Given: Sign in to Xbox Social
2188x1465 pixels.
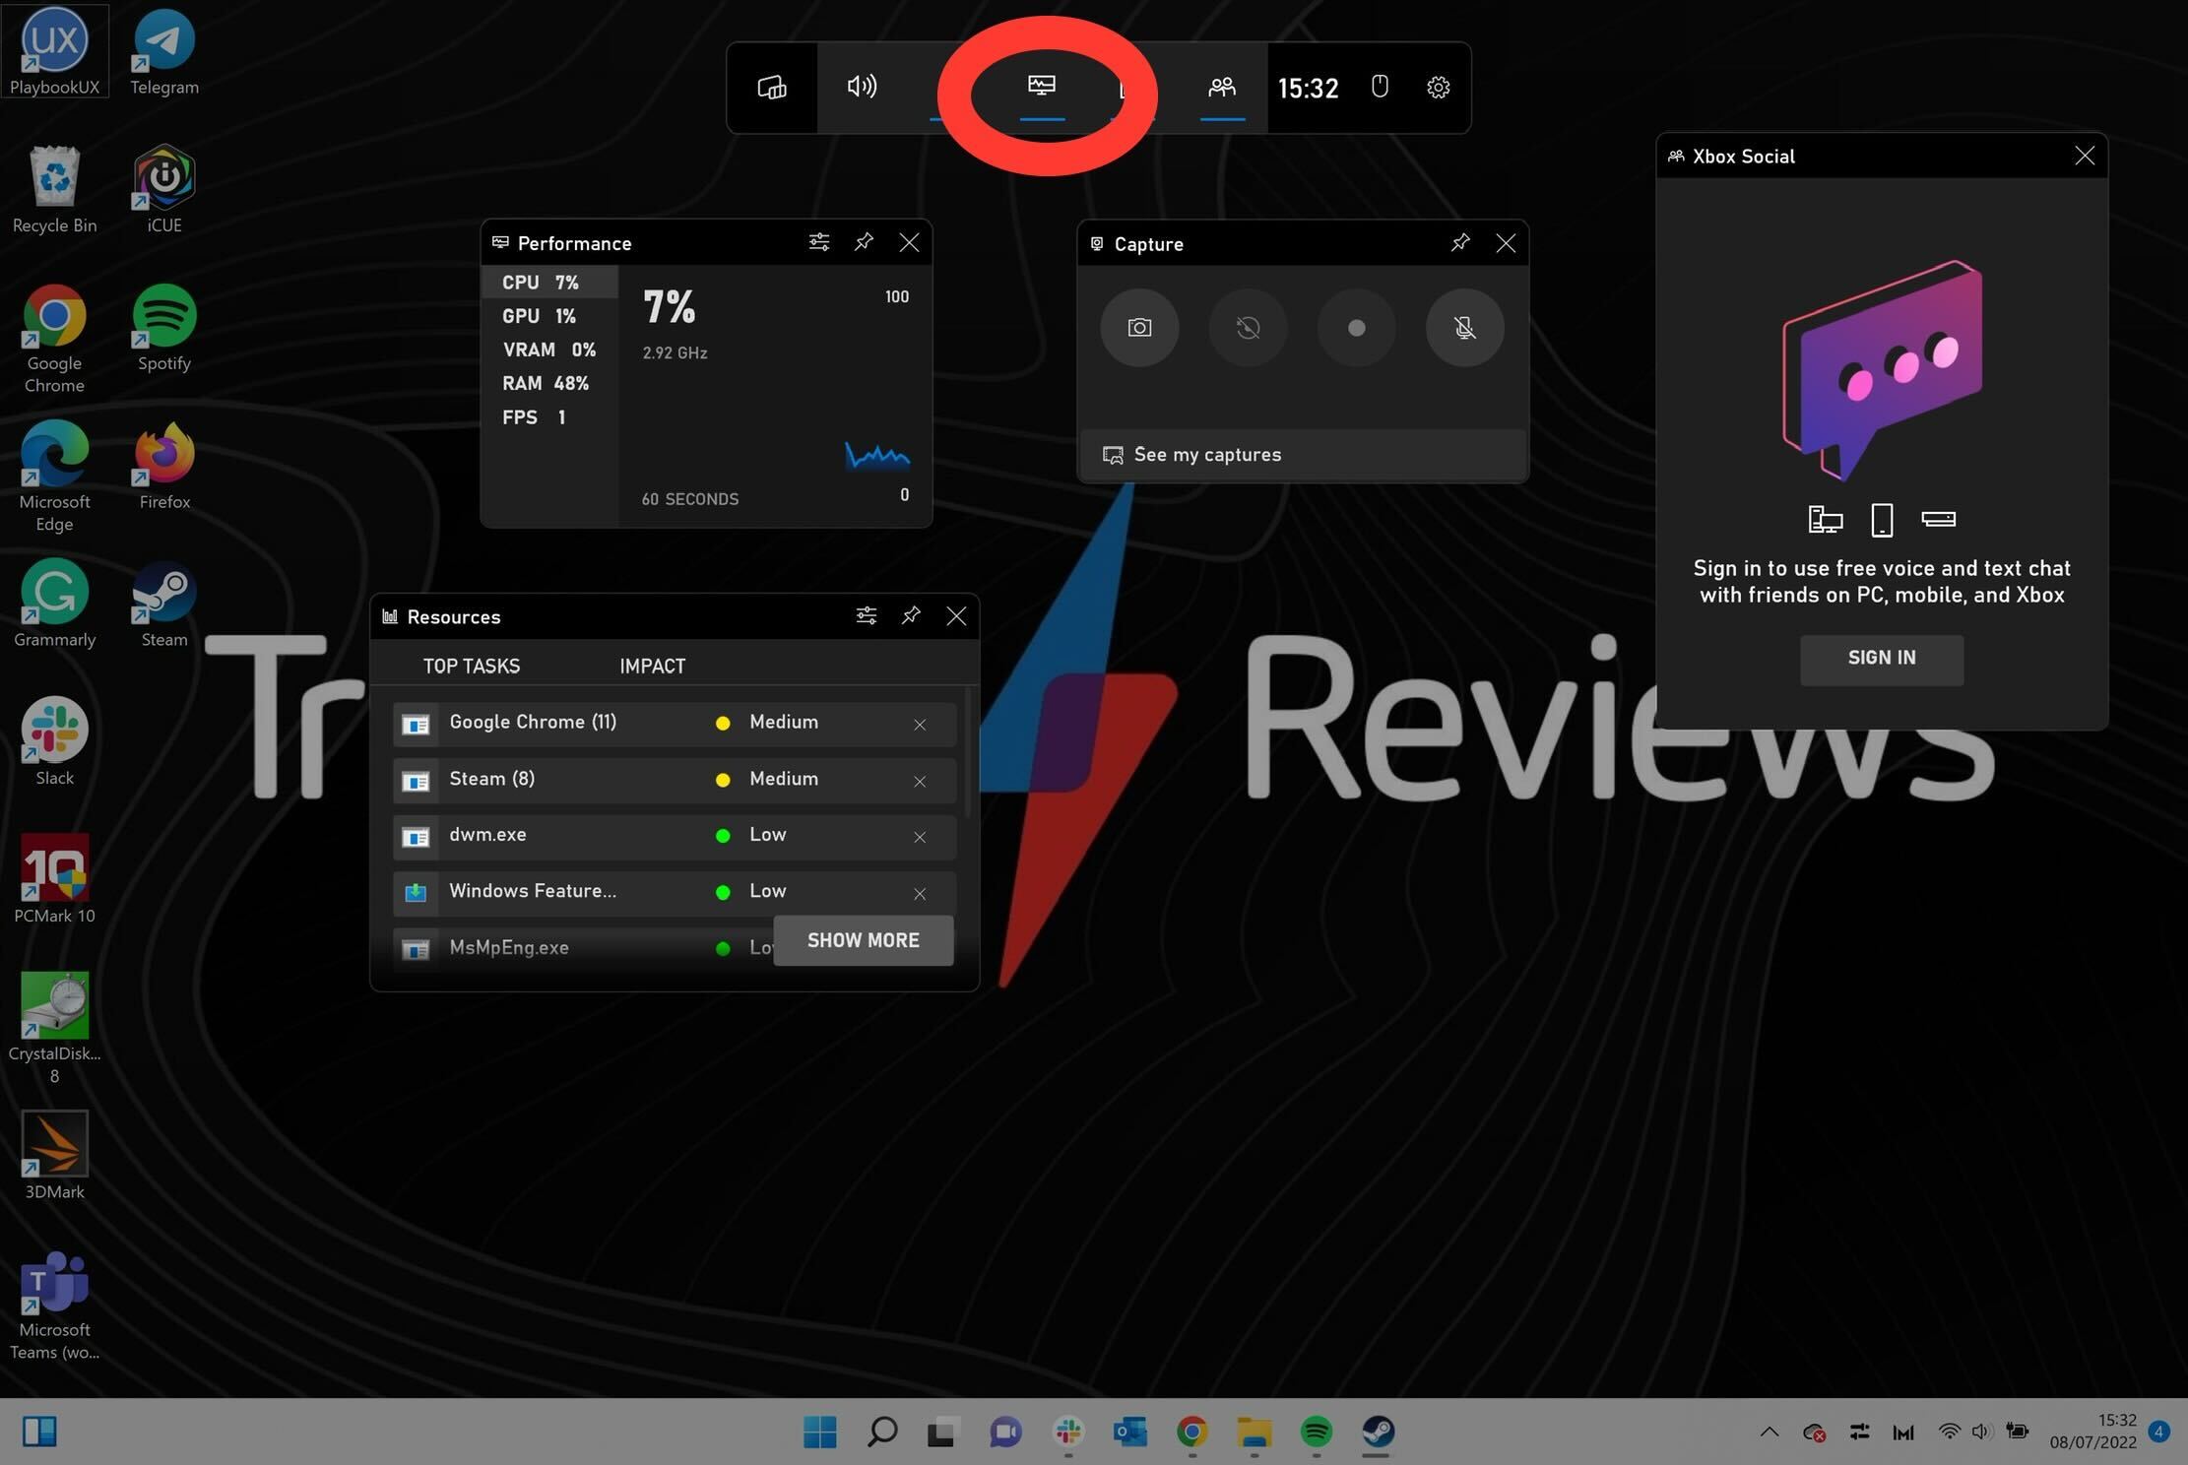Looking at the screenshot, I should (1881, 658).
